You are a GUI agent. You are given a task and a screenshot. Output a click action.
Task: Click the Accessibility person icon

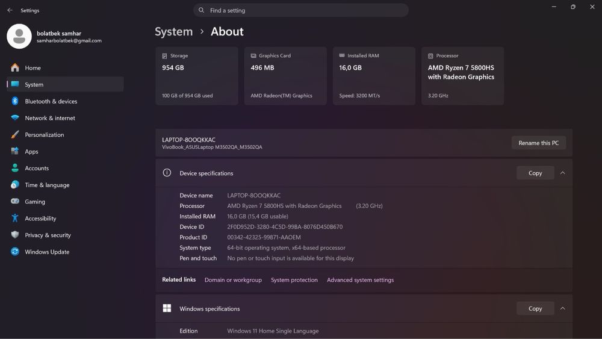[15, 219]
